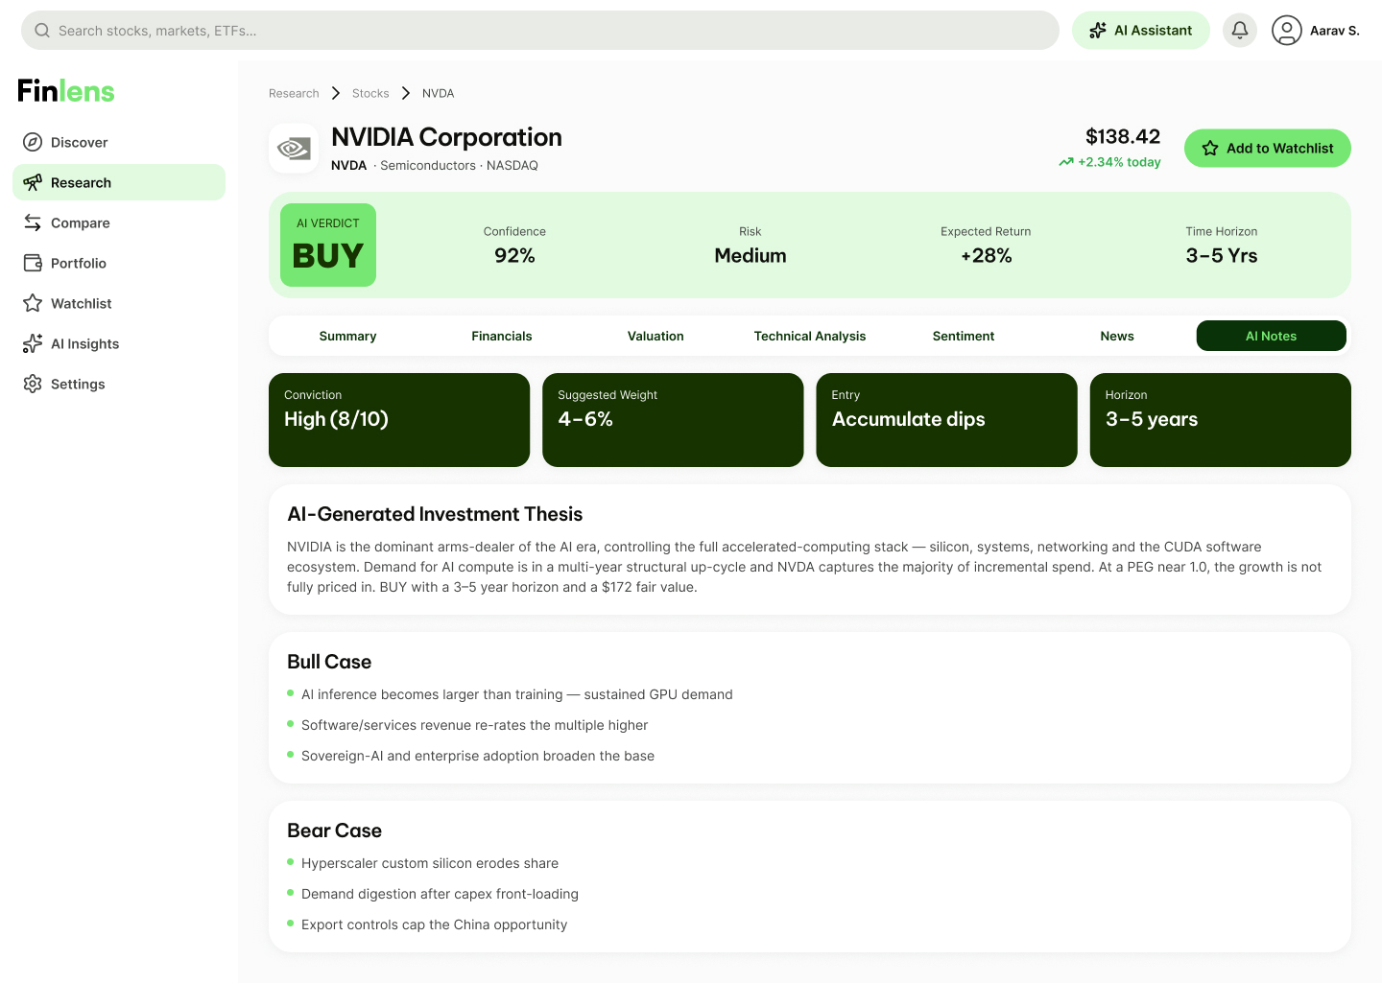Click the Finlens logo
Viewport: 1382px width, 983px height.
coord(66,91)
